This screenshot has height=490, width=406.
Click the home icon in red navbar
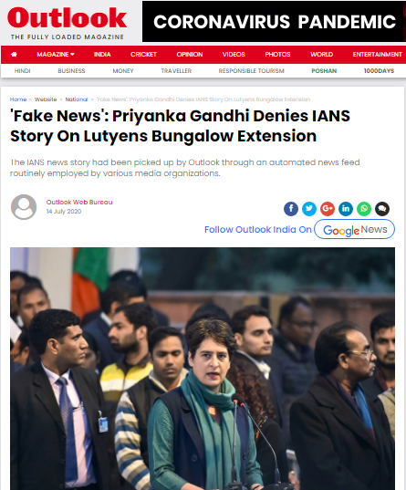pyautogui.click(x=14, y=55)
